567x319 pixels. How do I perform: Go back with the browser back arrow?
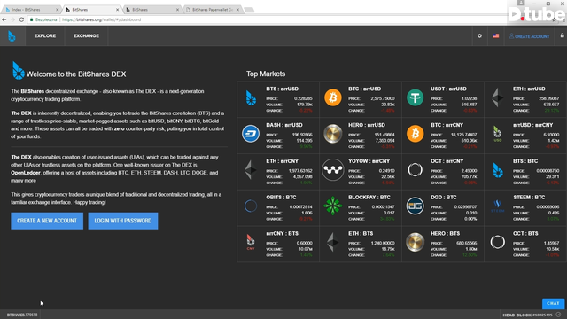[x=4, y=19]
